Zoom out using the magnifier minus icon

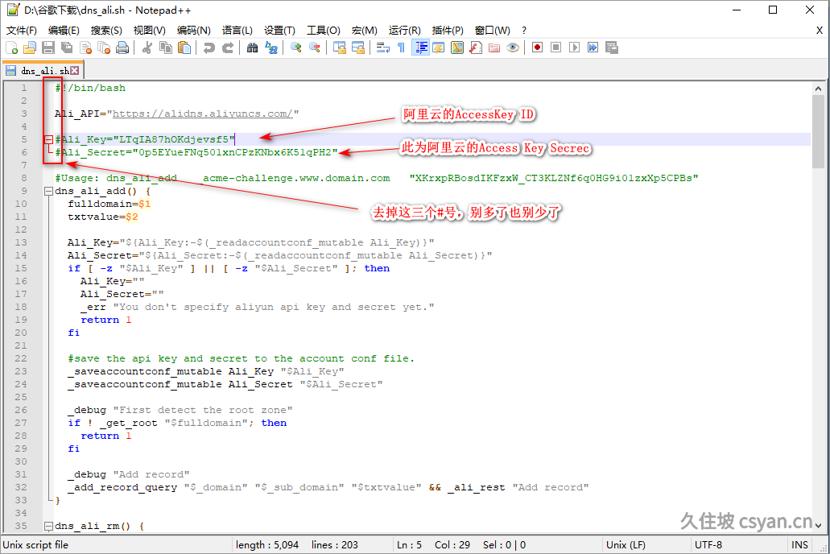[315, 48]
